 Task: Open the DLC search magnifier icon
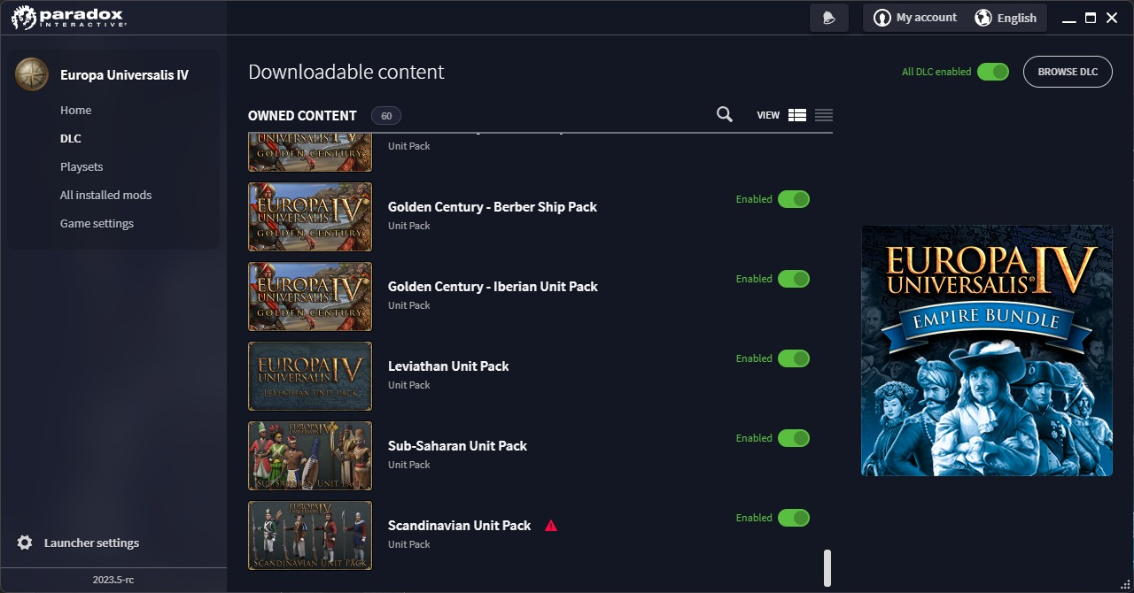725,114
